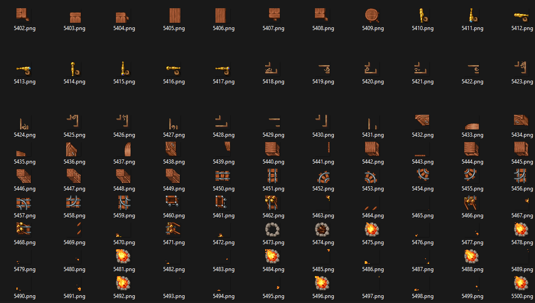The width and height of the screenshot is (535, 303).
Task: Choose the fire sprite thumbnail 5481.png
Action: (124, 257)
